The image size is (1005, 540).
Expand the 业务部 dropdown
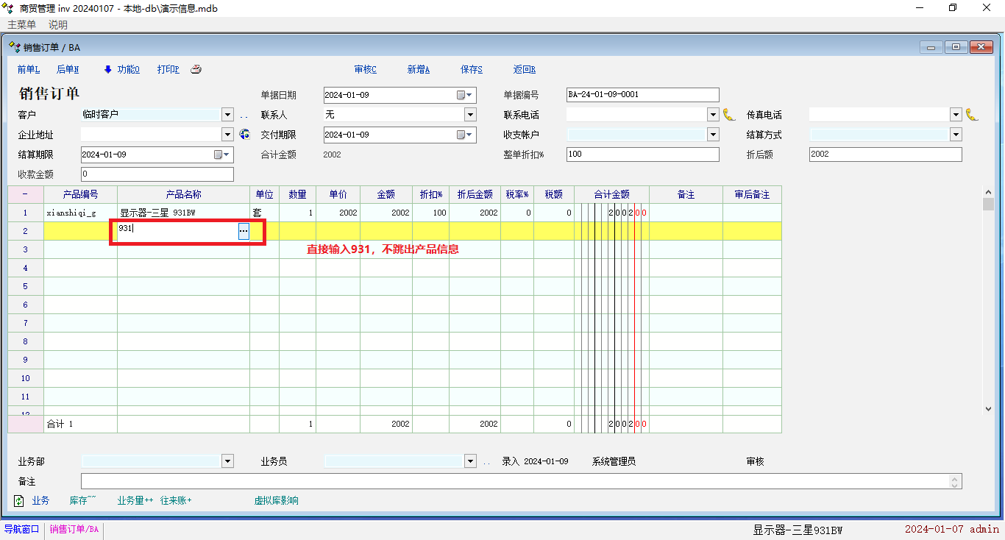[x=227, y=461]
